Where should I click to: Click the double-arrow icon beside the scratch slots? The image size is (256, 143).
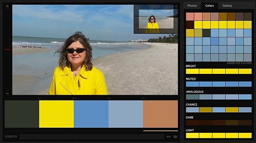(169, 137)
